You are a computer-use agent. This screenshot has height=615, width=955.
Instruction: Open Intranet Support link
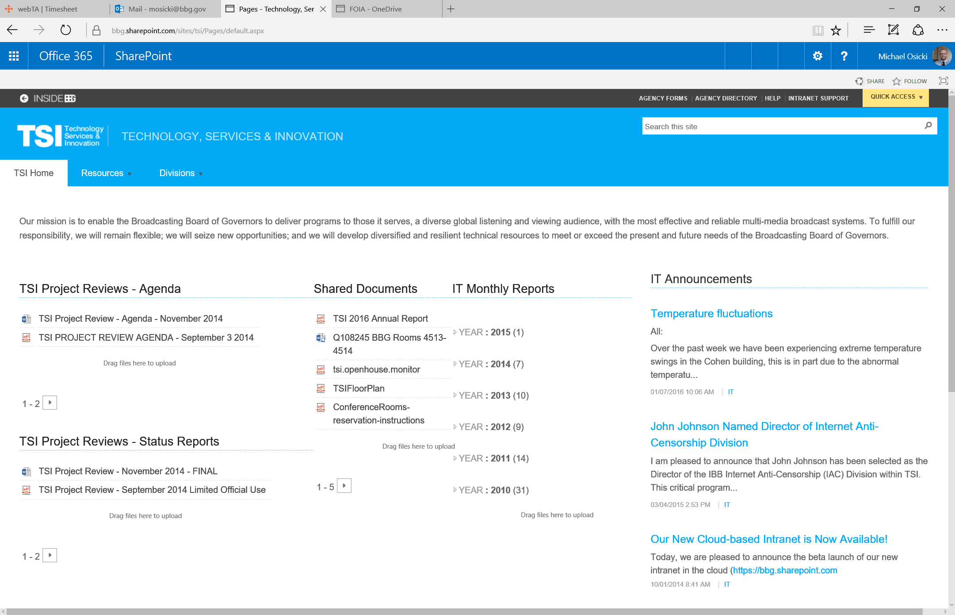click(818, 98)
